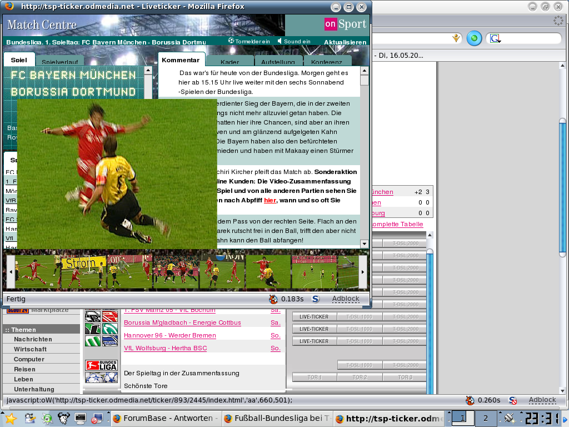Viewport: 569px width, 427px height.
Task: Enable Tormelder ein football icon
Action: pyautogui.click(x=231, y=41)
